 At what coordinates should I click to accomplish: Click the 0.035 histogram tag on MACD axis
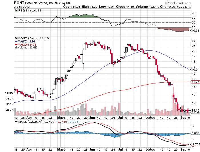pos(195,133)
